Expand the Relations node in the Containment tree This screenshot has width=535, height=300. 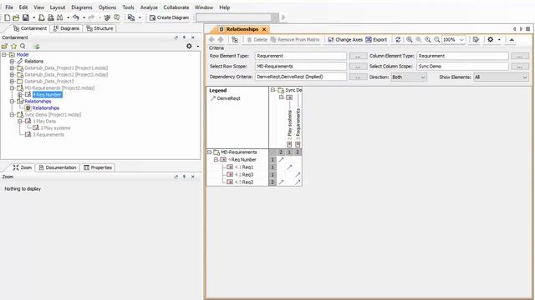coord(13,61)
